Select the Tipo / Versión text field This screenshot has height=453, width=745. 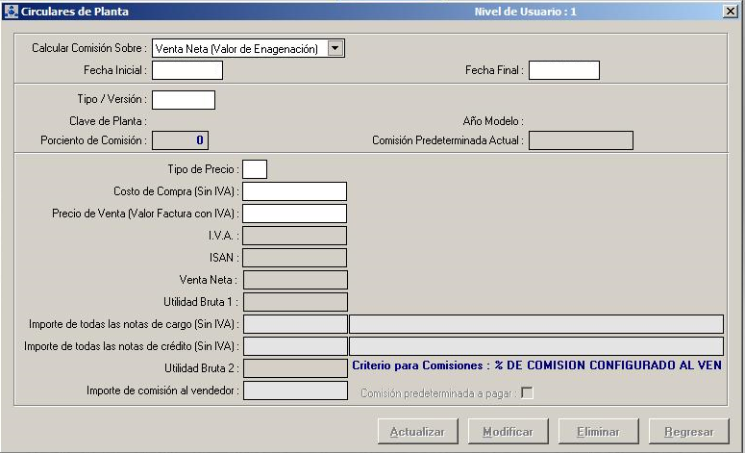(x=184, y=100)
